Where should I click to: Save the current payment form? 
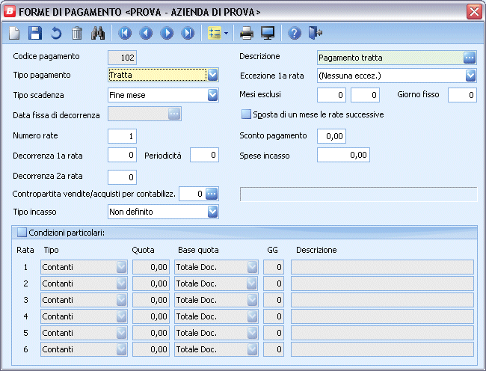click(35, 33)
